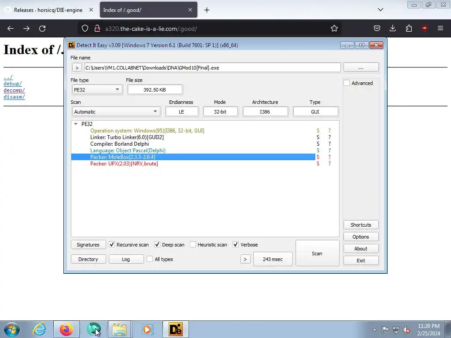Click the muted volume tray icon

407,330
